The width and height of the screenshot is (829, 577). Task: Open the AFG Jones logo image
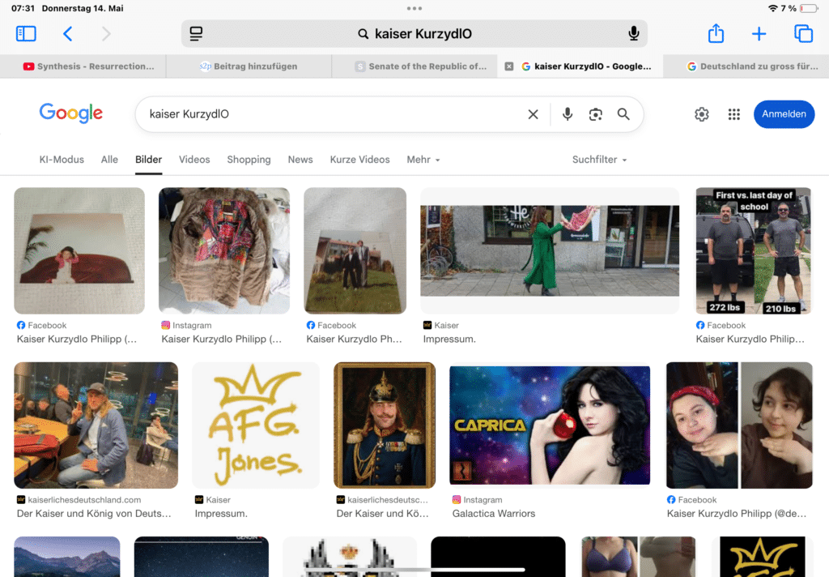click(x=256, y=425)
